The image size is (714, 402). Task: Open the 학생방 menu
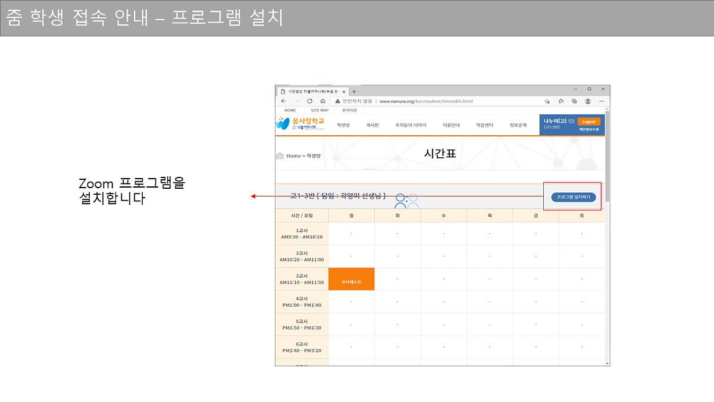(x=343, y=125)
